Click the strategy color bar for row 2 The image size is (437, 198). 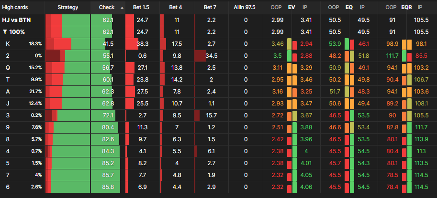[x=67, y=56]
